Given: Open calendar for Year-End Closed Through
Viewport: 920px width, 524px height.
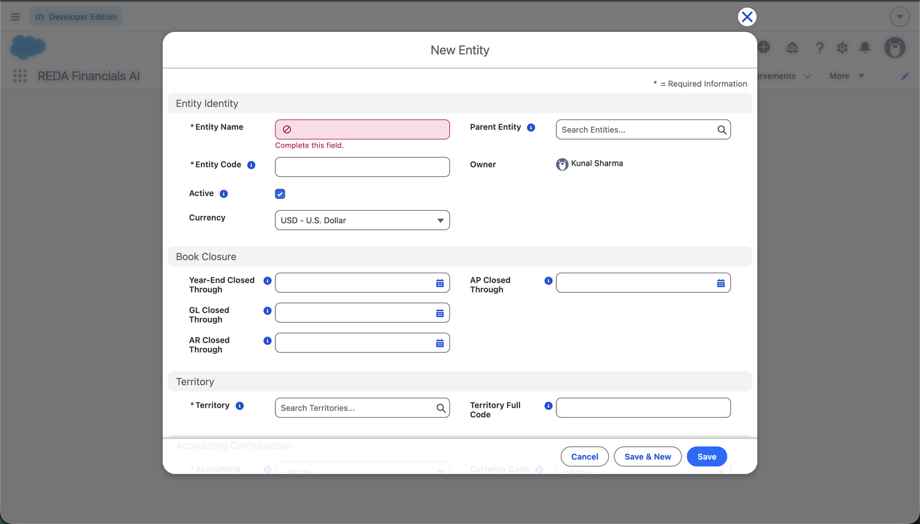Looking at the screenshot, I should (x=440, y=283).
